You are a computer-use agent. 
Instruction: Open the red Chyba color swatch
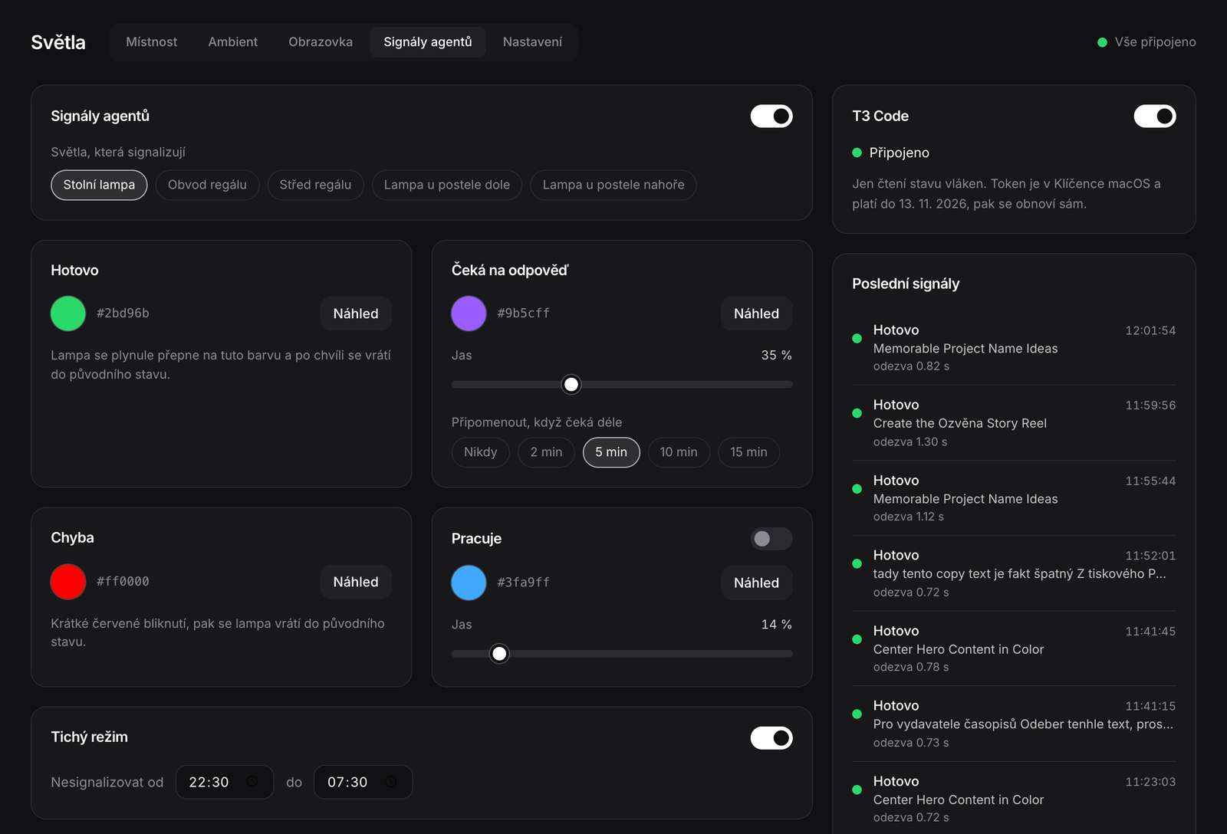point(68,582)
